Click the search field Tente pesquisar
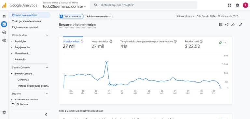This screenshot has height=119, width=250. (x=144, y=5)
